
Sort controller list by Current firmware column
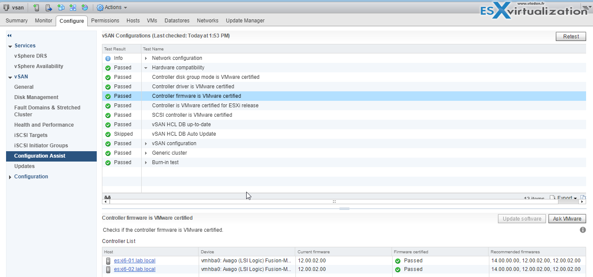(343, 252)
